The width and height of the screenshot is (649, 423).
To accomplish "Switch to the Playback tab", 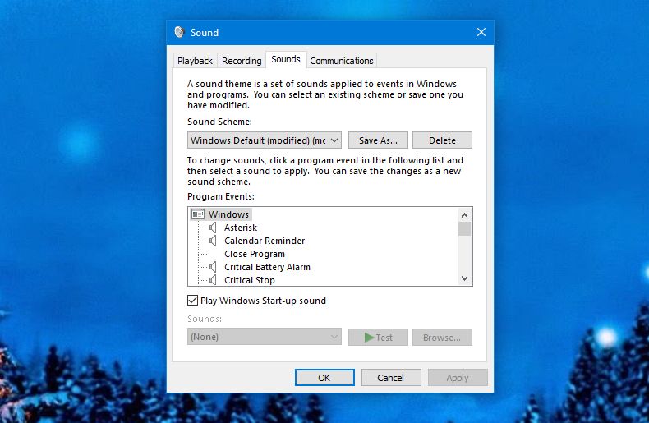I will pos(195,61).
